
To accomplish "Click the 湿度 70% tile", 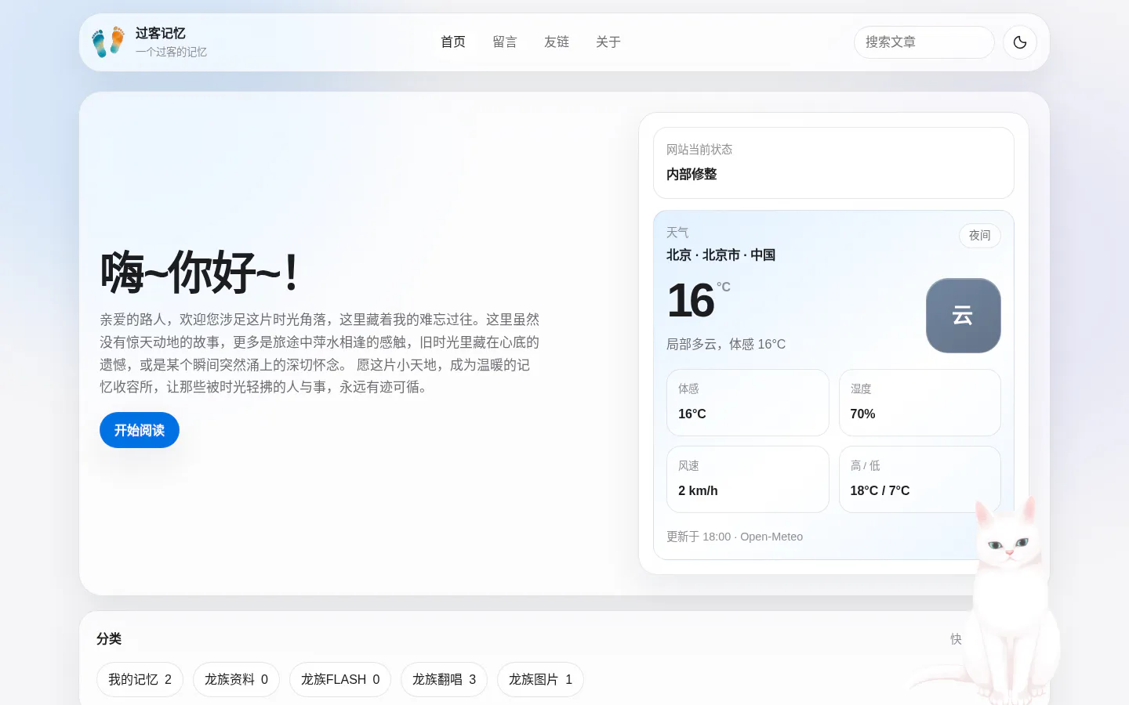I will (x=920, y=403).
